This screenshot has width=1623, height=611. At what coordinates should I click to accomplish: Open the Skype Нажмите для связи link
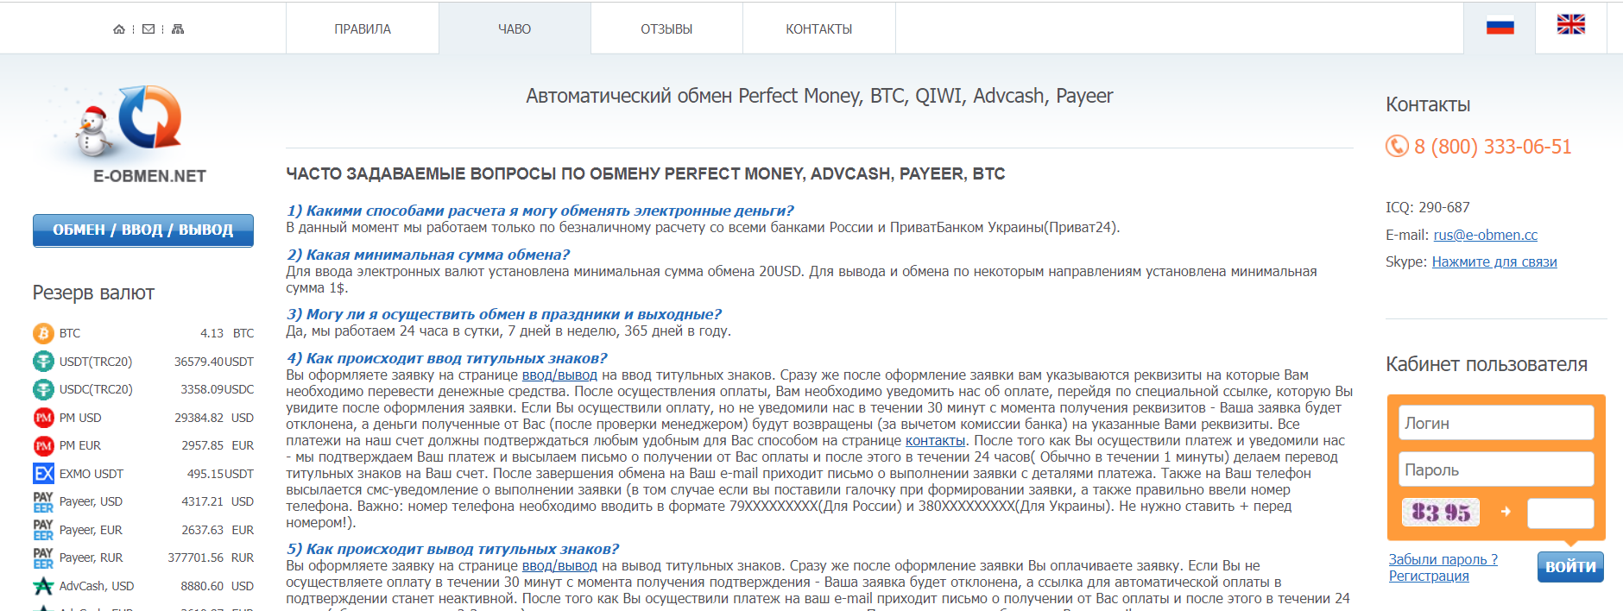click(1494, 261)
